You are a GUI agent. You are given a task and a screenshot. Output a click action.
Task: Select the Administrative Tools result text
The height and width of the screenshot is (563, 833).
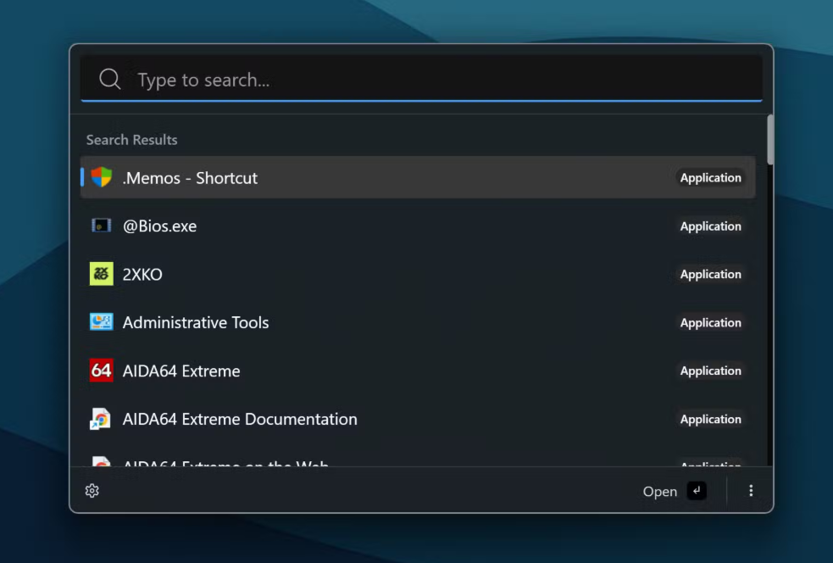(x=196, y=323)
